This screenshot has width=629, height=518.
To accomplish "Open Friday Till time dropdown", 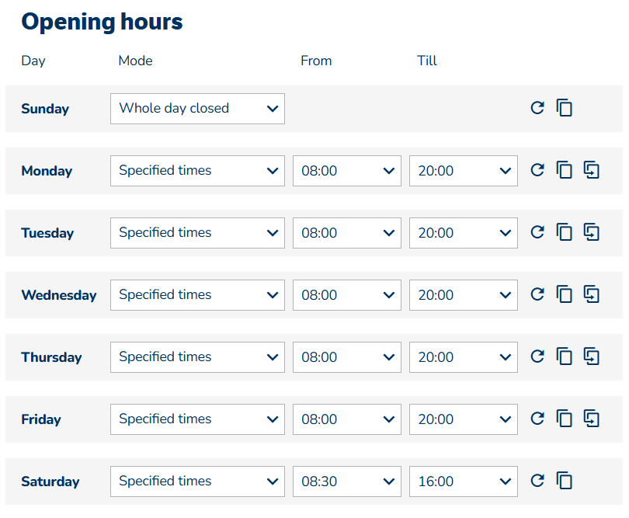I will coord(464,419).
